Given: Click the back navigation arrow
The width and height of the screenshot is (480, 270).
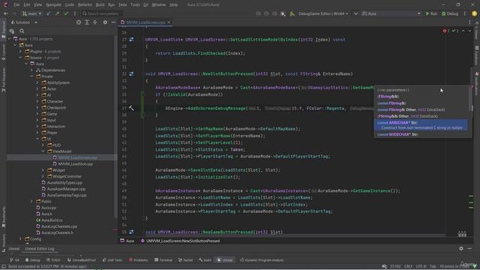Looking at the screenshot, I should click(x=6, y=13).
